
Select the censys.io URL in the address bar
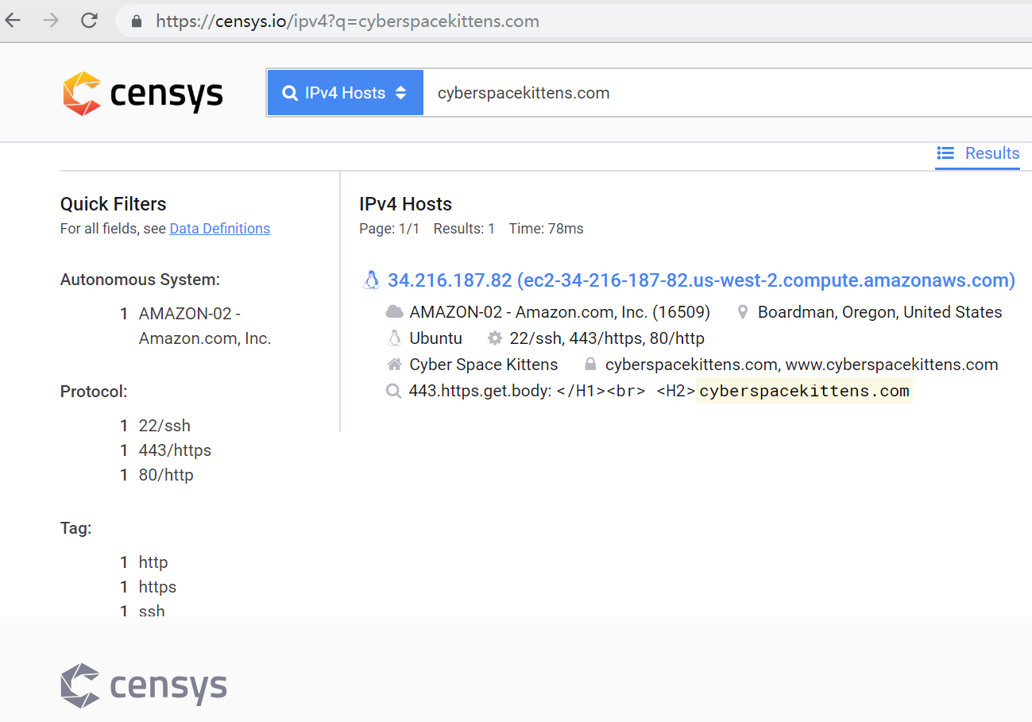pos(348,21)
